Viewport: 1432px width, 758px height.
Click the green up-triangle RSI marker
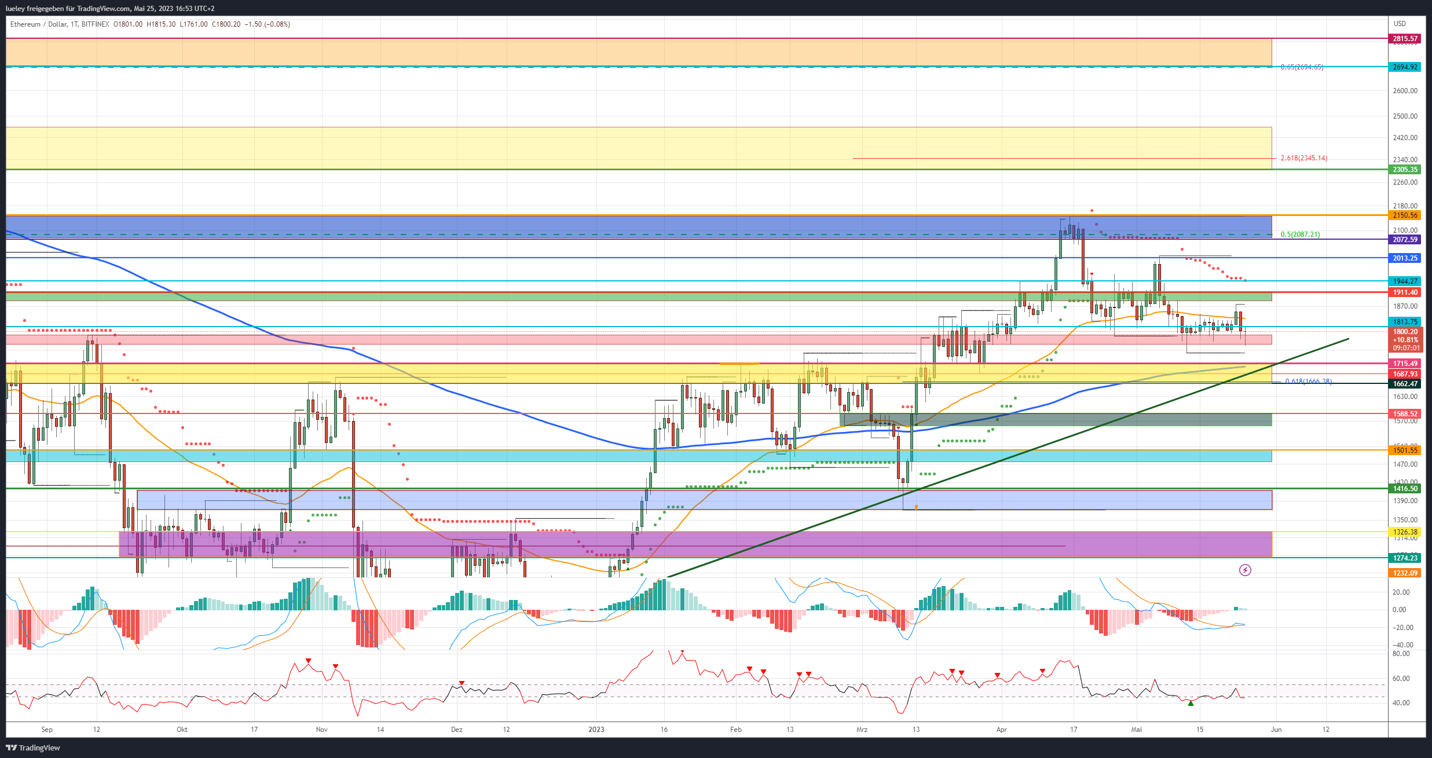1191,703
